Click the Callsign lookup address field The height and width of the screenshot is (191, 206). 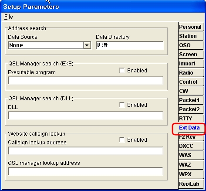tap(85, 151)
